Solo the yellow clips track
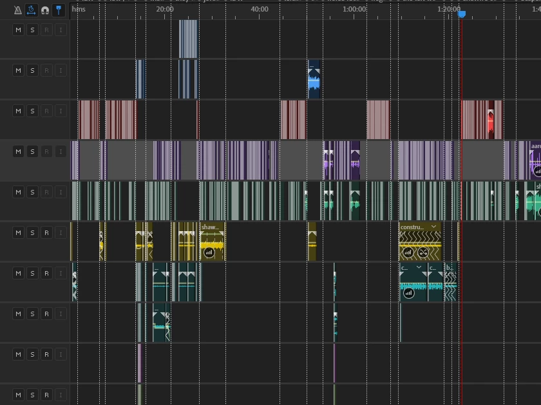 tap(32, 232)
